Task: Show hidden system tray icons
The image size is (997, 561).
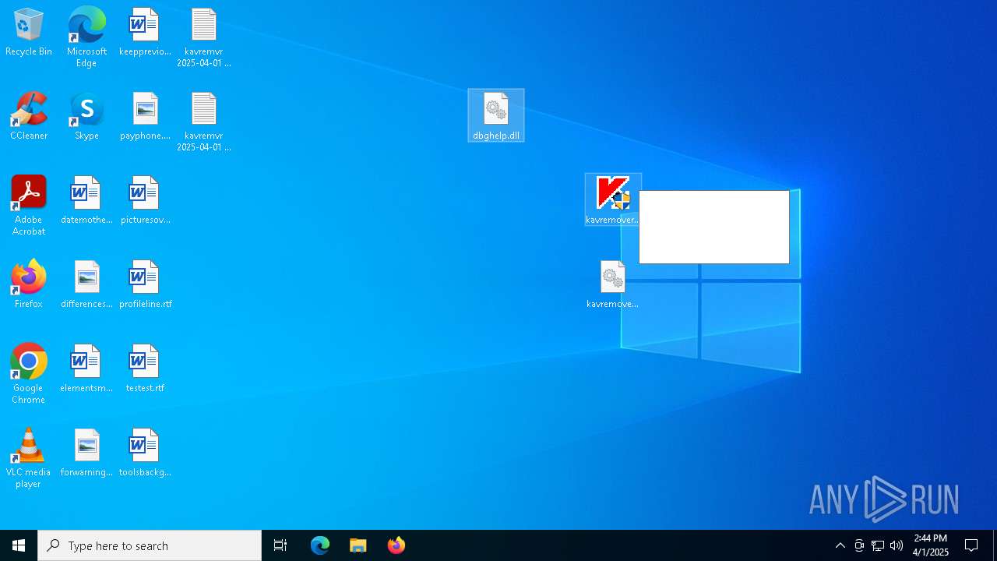Action: pyautogui.click(x=840, y=545)
